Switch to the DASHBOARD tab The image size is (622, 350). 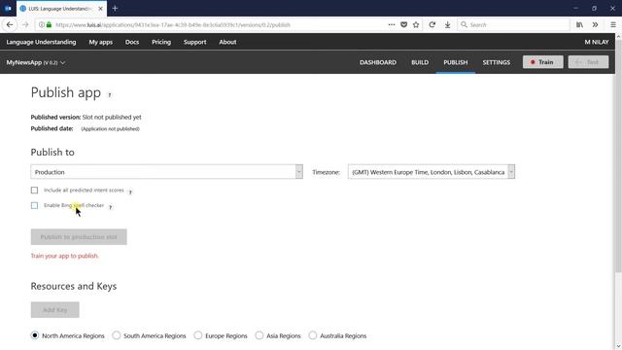point(378,62)
